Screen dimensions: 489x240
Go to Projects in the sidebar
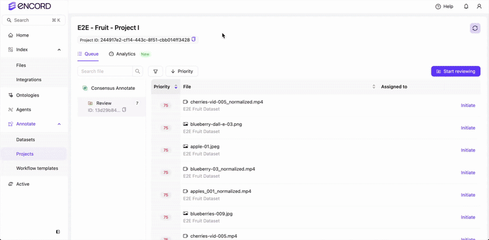click(25, 154)
